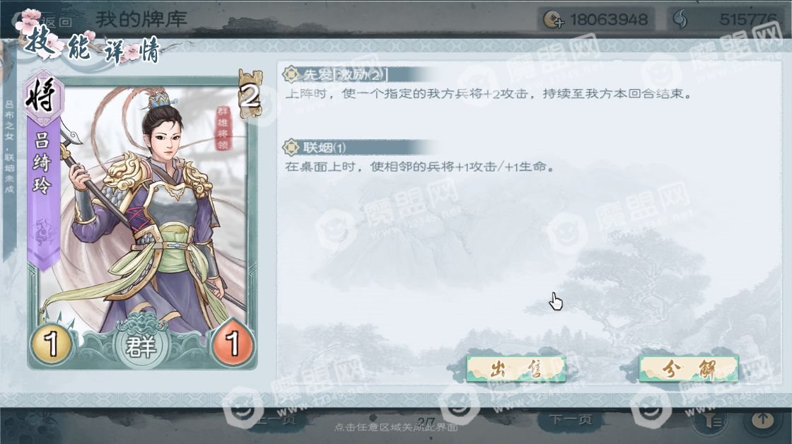Click the gold coin currency icon
The width and height of the screenshot is (792, 444).
pos(554,21)
